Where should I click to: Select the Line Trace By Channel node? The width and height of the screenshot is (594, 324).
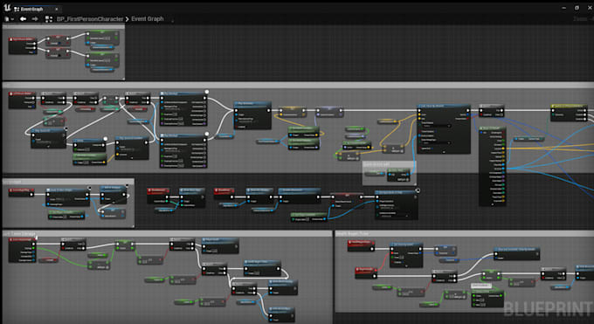tap(444, 129)
